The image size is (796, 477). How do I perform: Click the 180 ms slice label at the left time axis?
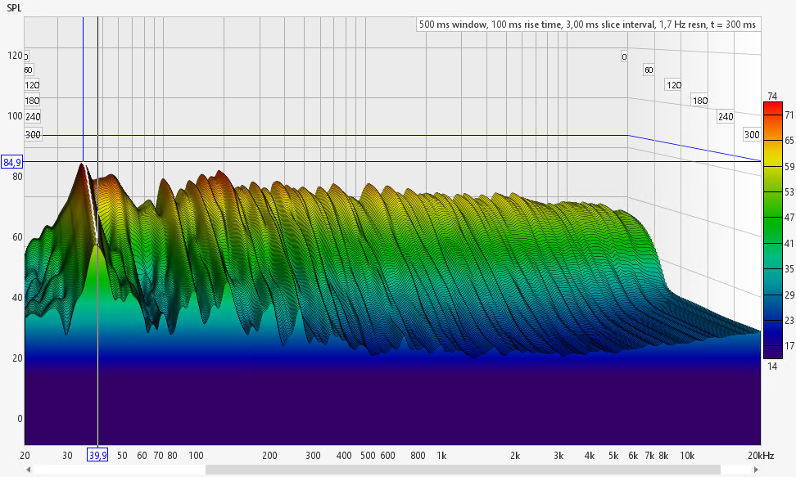(33, 101)
